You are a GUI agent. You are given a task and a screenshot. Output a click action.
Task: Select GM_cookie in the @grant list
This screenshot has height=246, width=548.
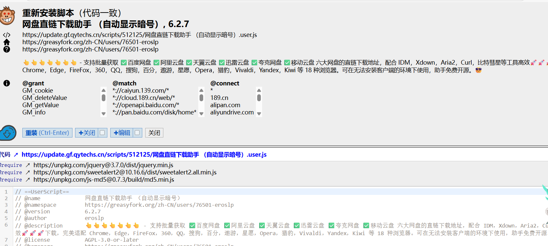[38, 90]
